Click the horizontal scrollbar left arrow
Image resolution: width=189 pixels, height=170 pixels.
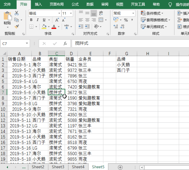point(142,167)
